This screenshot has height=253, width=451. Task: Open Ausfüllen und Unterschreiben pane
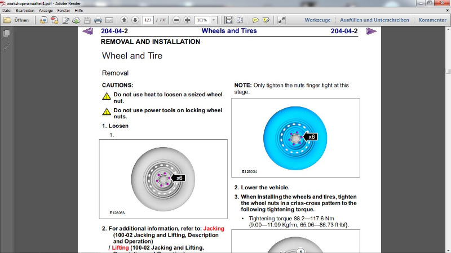[374, 20]
